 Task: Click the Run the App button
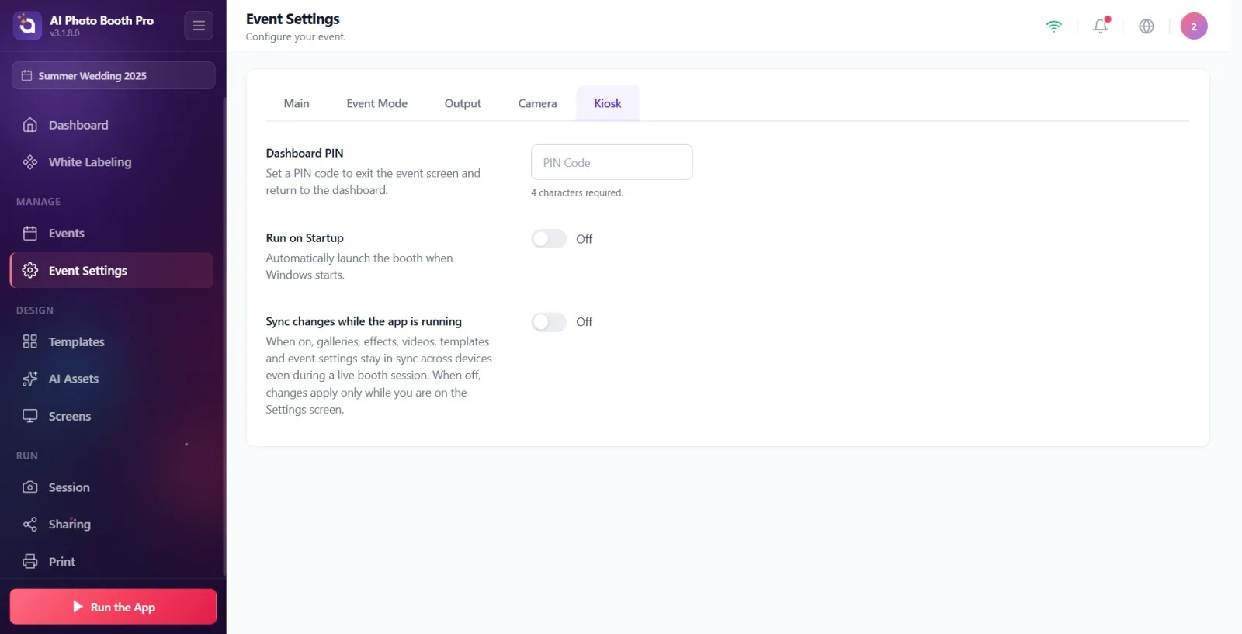(x=113, y=607)
